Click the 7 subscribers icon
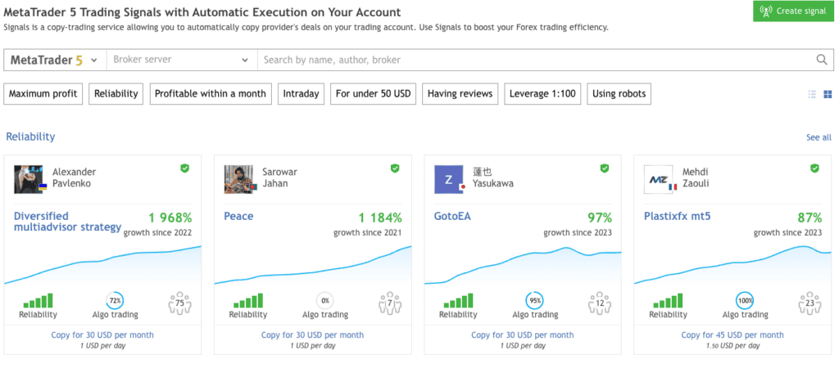The image size is (839, 368). 389,303
